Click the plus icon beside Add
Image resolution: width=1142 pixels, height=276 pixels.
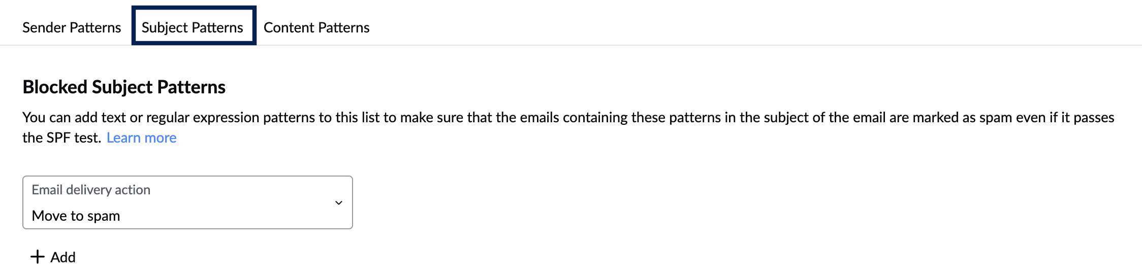(37, 257)
